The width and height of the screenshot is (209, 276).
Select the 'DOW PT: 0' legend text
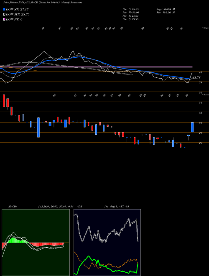[14, 19]
